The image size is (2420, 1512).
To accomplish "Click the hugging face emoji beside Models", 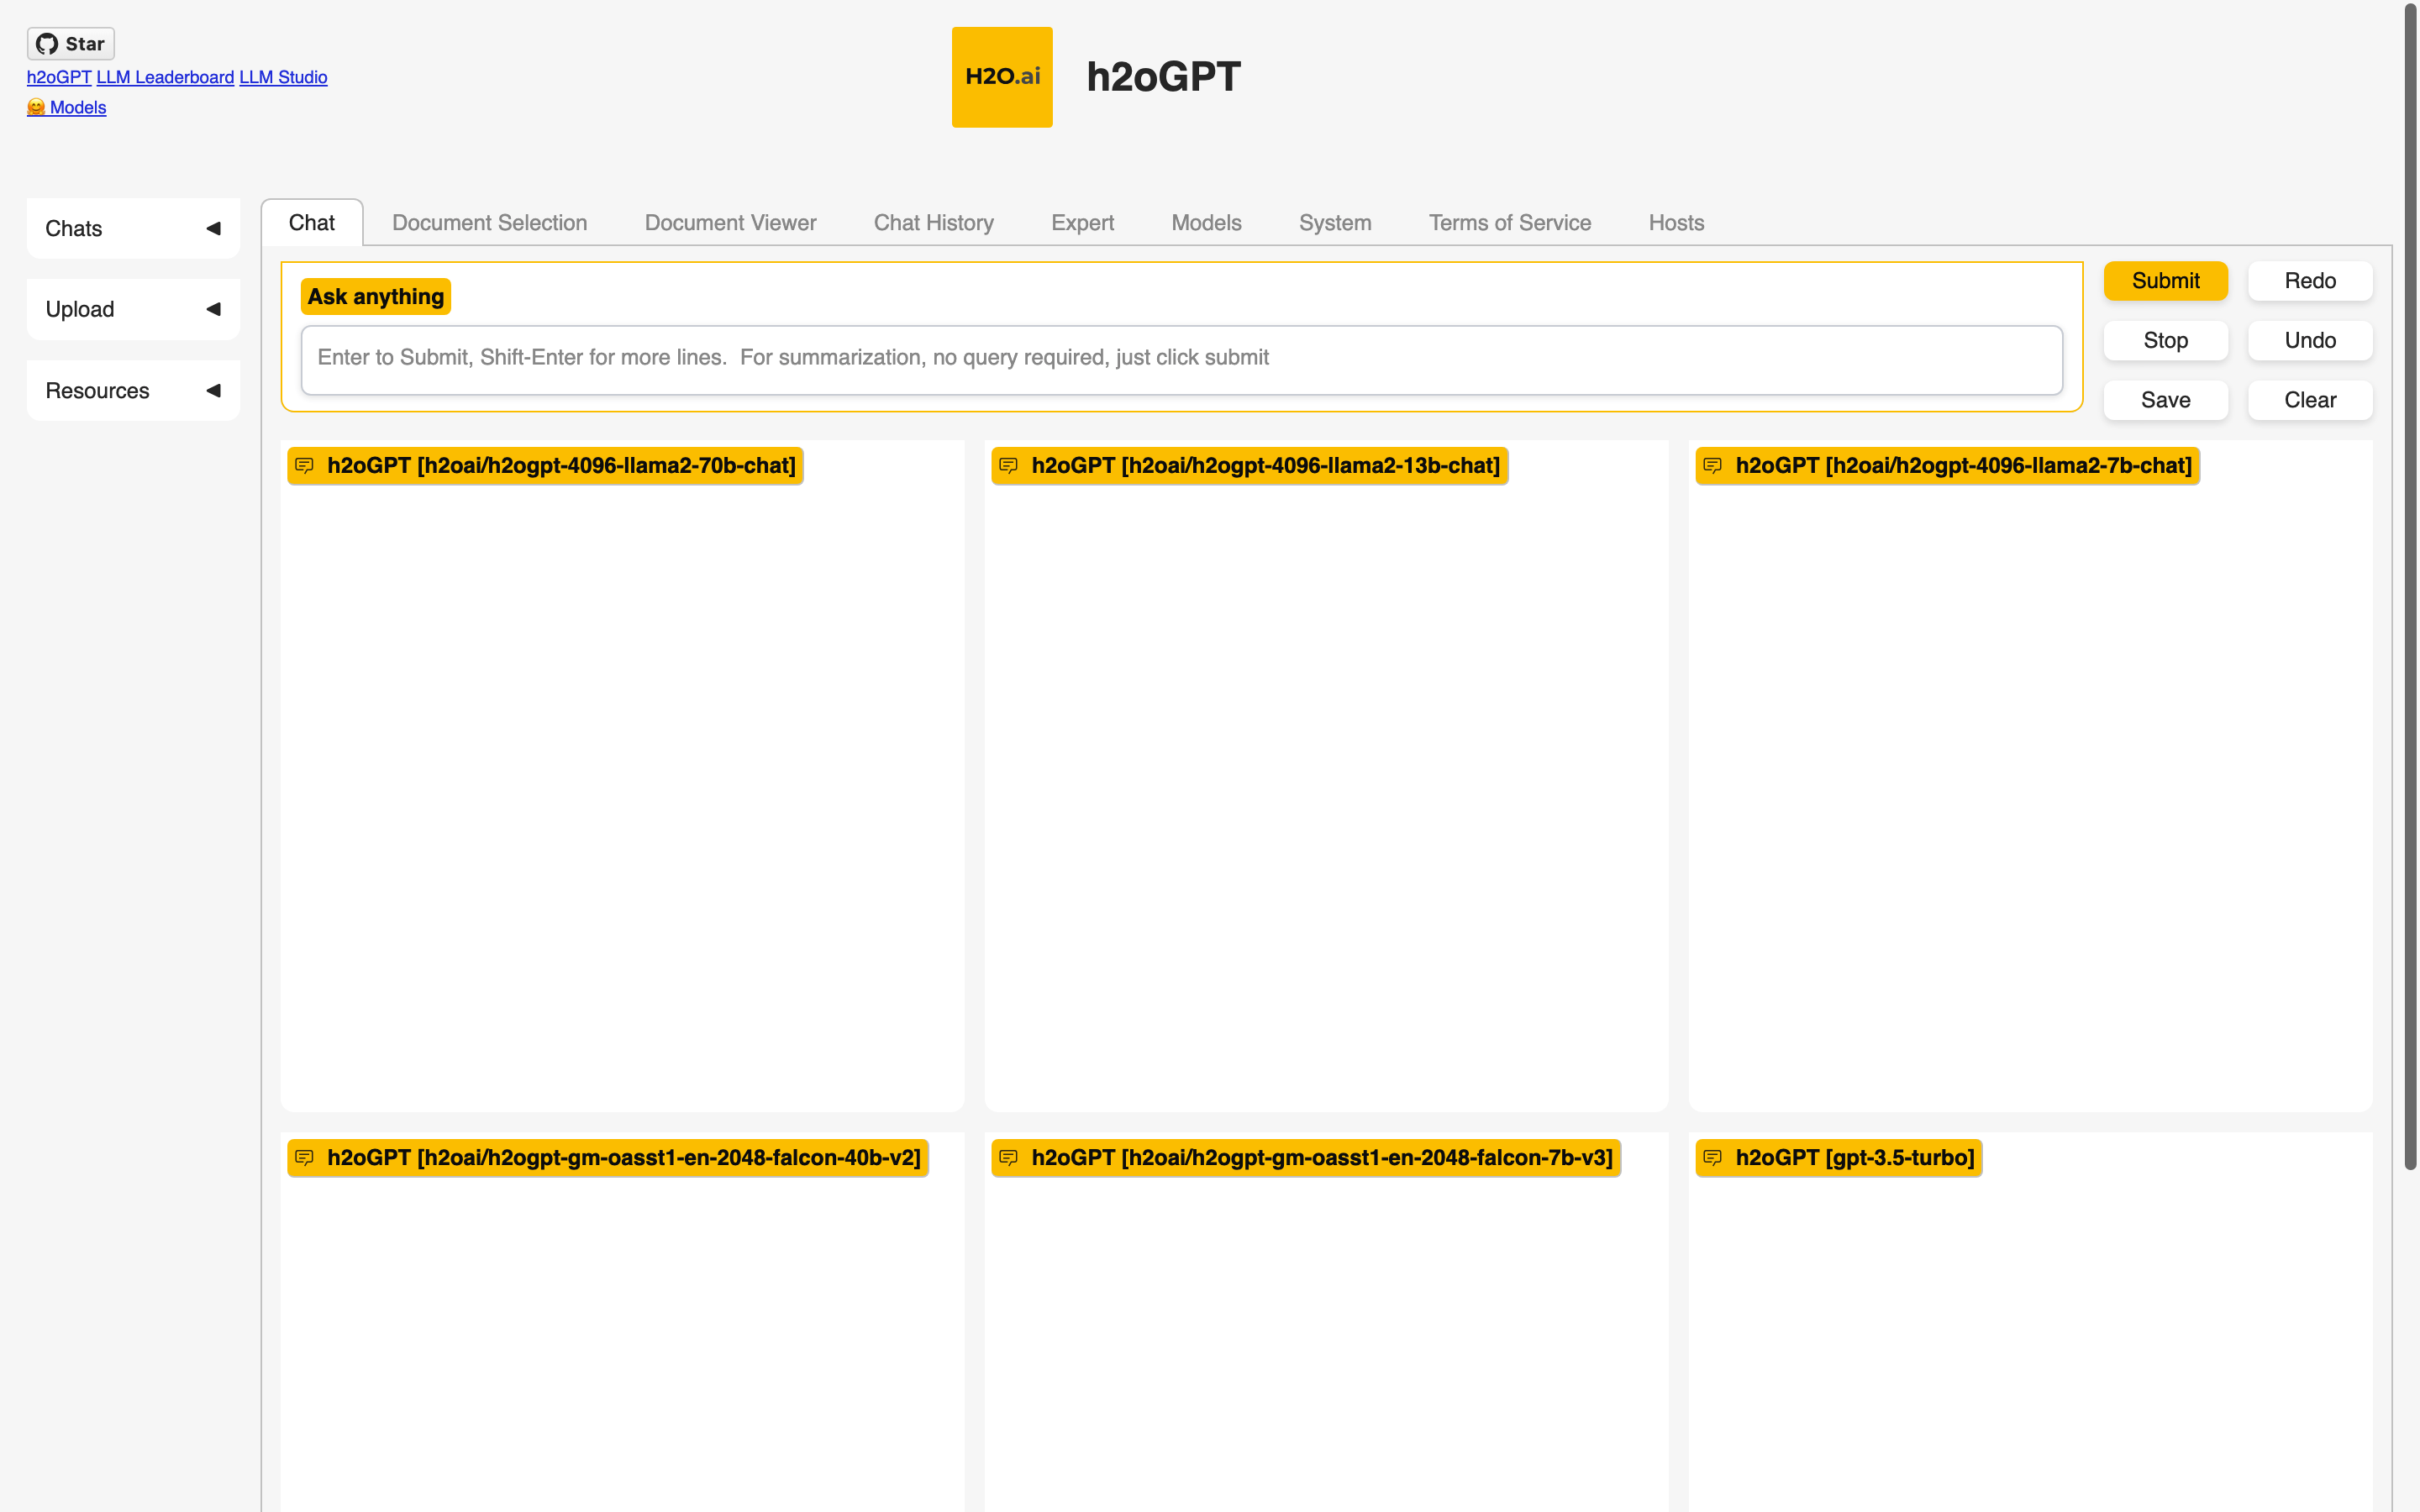I will [x=36, y=107].
